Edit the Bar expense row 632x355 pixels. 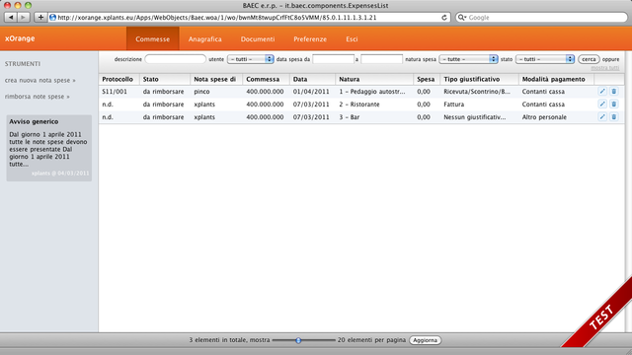[602, 117]
